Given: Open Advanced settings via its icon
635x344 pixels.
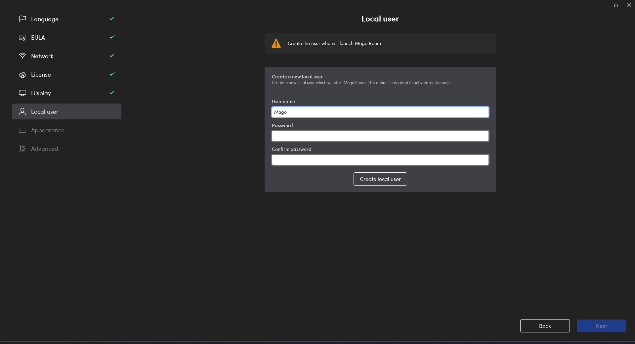Looking at the screenshot, I should [x=22, y=149].
